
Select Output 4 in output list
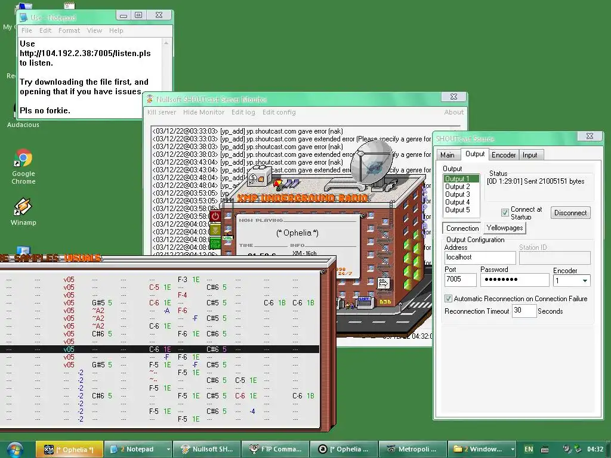[x=461, y=202]
